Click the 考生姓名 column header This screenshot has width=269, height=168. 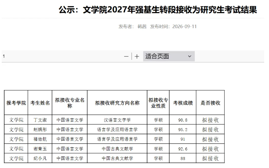(x=40, y=103)
